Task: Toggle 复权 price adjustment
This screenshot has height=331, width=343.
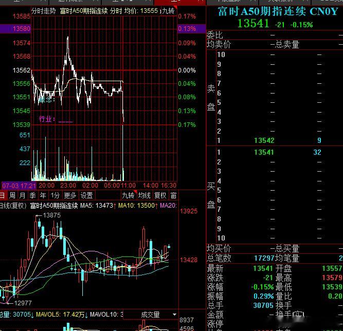Action: click(160, 195)
